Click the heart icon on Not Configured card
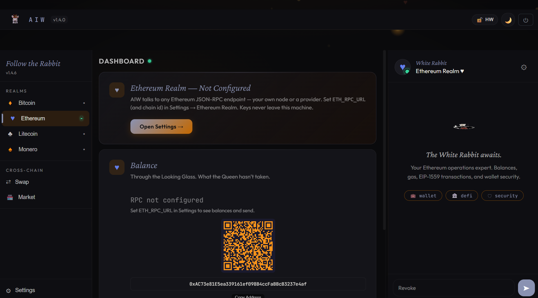Screen dimensions: 538x298 (x=117, y=90)
